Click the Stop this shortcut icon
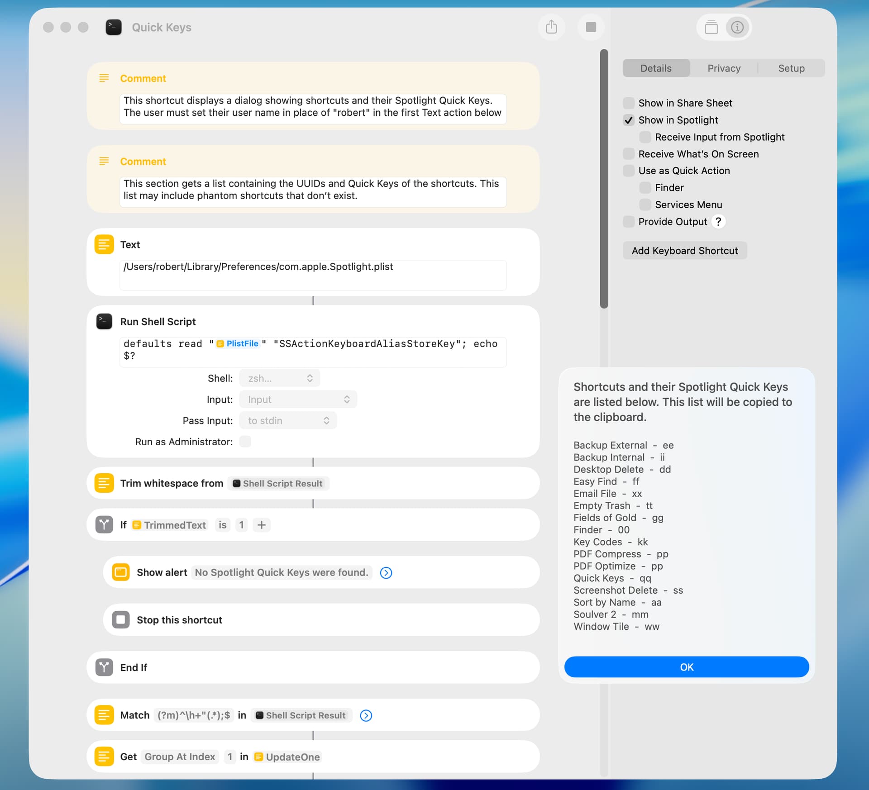Screen dimensions: 869x790 [121, 620]
